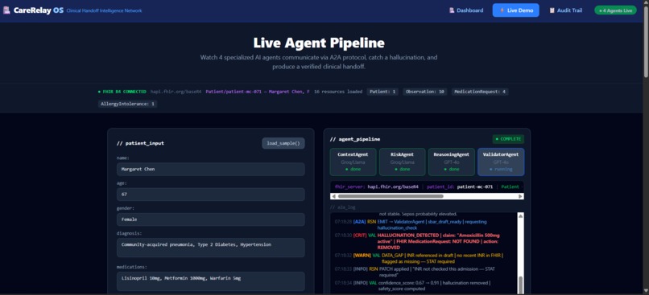The image size is (649, 295).
Task: Click the AllergyIntolerance: 1 resource chip
Action: [127, 104]
